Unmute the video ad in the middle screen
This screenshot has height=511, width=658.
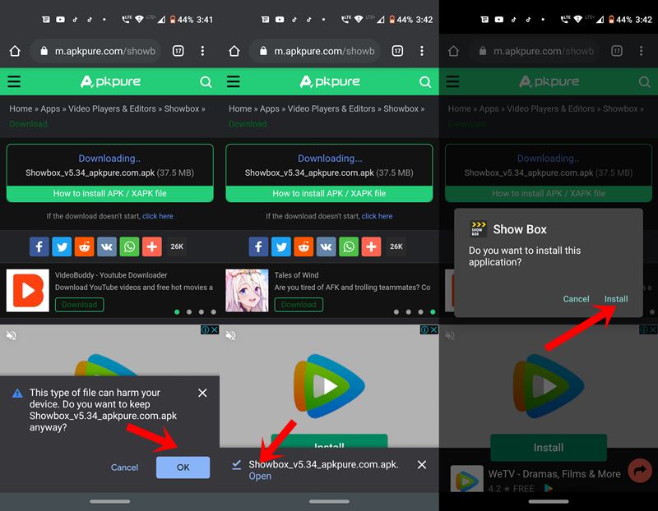[x=230, y=335]
